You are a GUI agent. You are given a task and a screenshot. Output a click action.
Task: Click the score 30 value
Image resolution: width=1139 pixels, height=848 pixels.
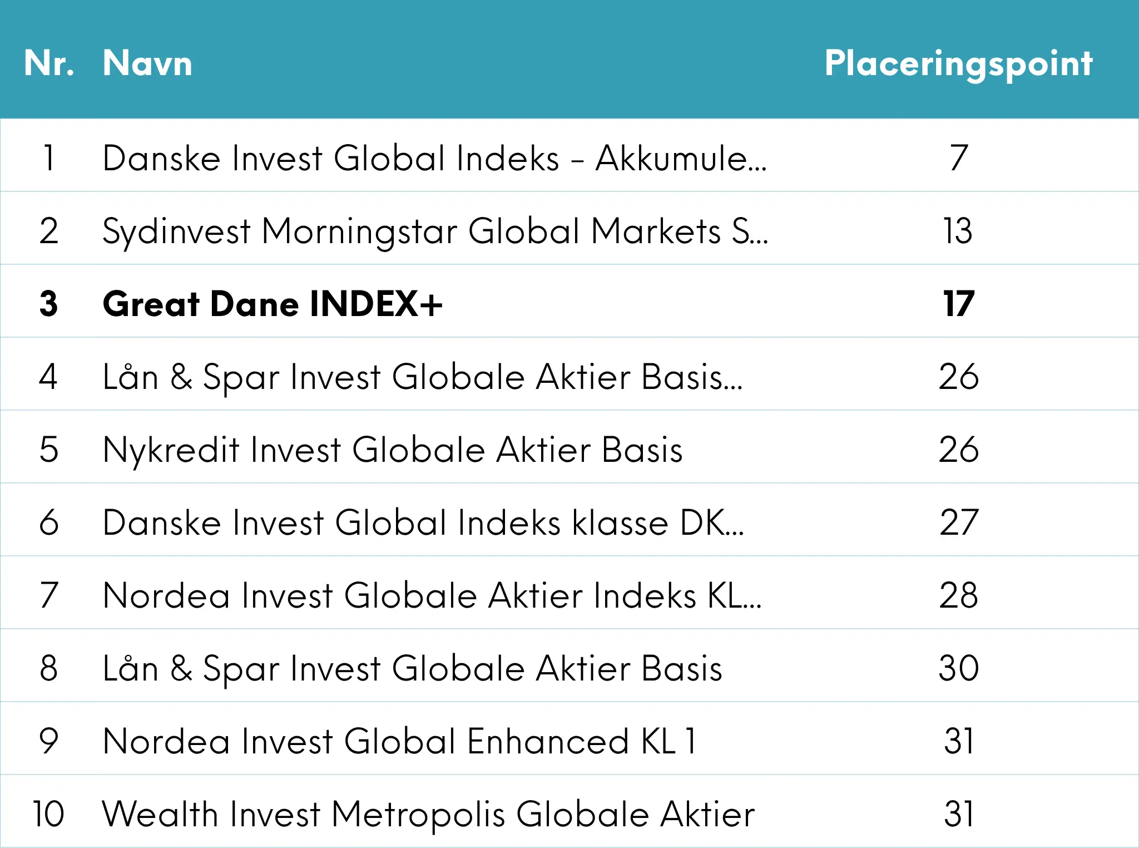(959, 668)
